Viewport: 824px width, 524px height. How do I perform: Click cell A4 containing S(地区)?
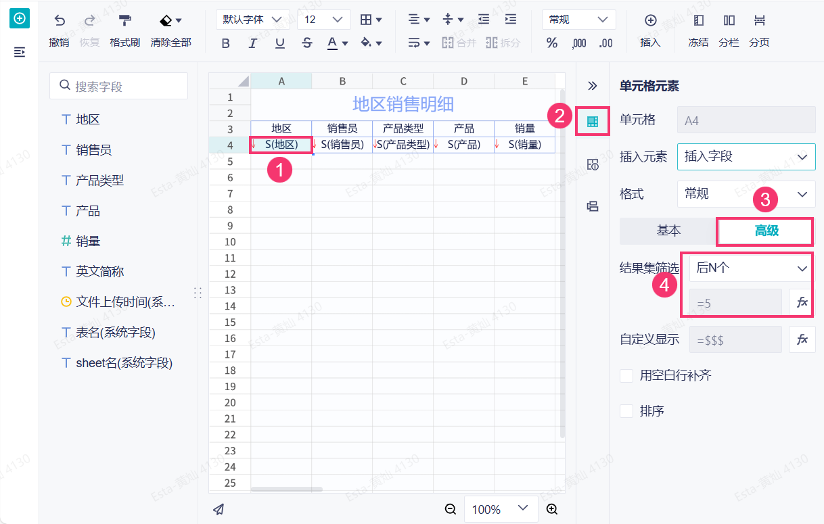point(281,145)
